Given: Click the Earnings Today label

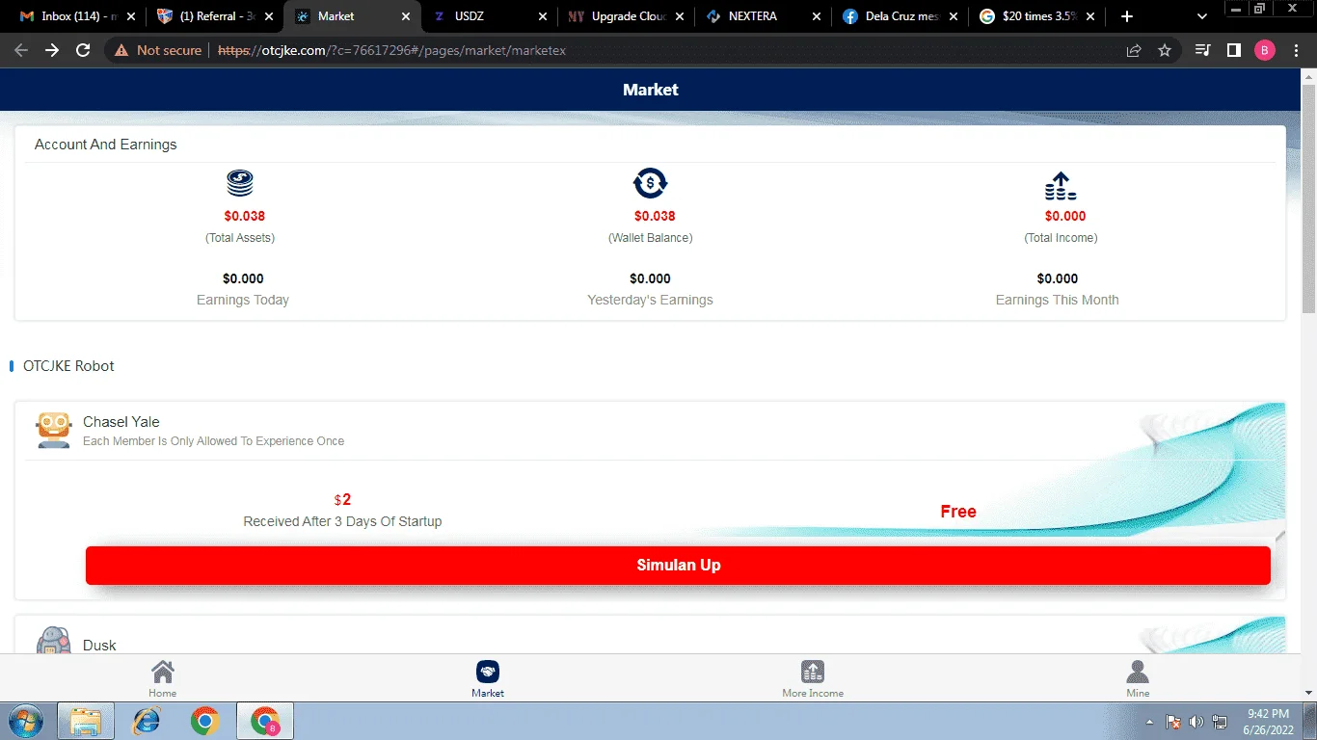Looking at the screenshot, I should 243,300.
